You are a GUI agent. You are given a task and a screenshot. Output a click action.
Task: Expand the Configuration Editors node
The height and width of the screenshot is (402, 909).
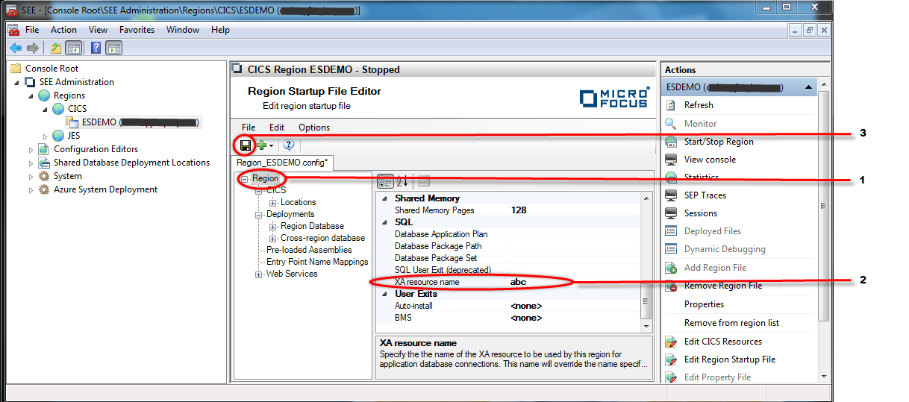[x=31, y=149]
